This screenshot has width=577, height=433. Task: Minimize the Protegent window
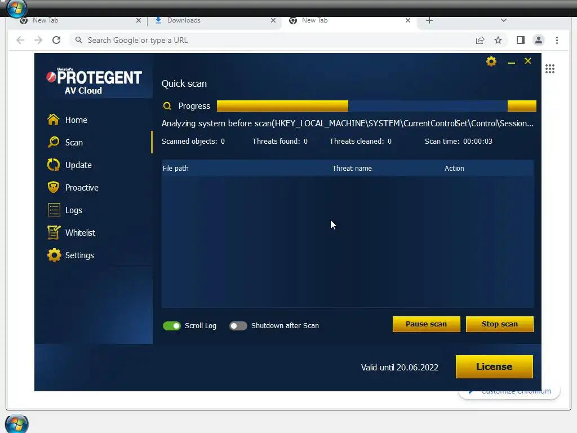(x=511, y=63)
